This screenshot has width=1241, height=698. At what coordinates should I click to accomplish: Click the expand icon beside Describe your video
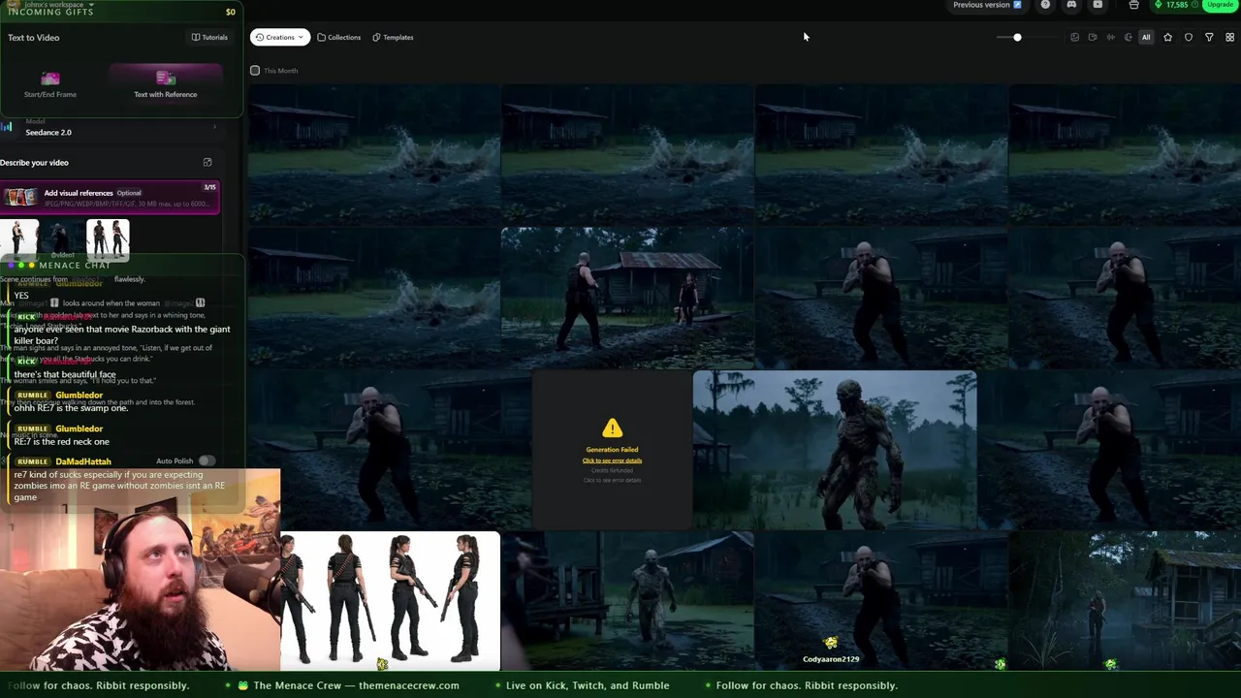[x=207, y=162]
